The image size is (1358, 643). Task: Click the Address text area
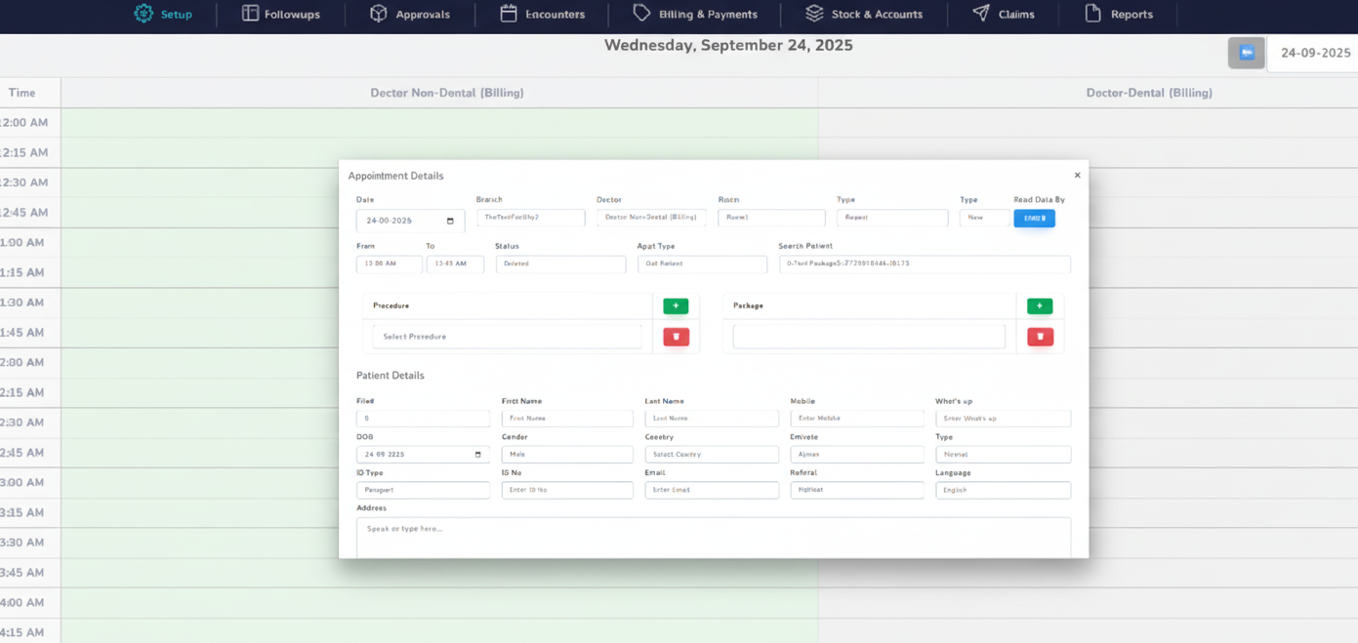click(713, 537)
